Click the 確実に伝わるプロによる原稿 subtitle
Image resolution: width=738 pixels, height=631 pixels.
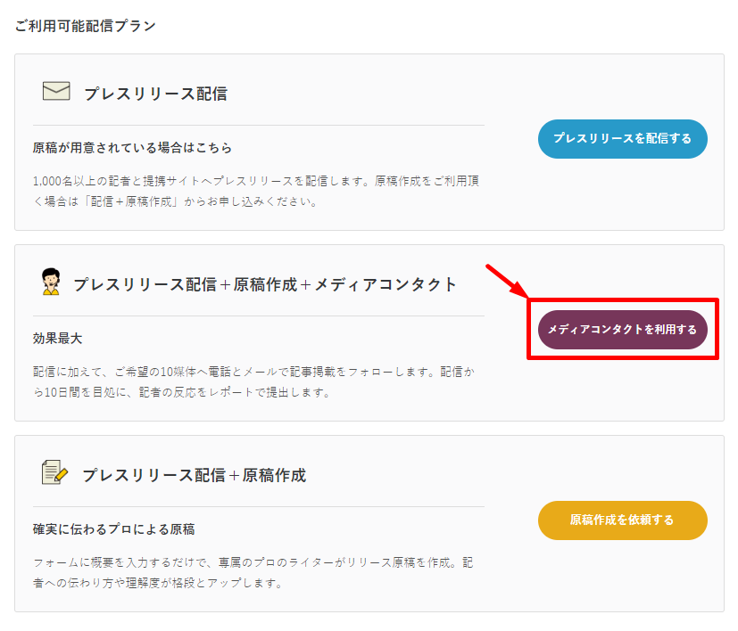pyautogui.click(x=114, y=529)
